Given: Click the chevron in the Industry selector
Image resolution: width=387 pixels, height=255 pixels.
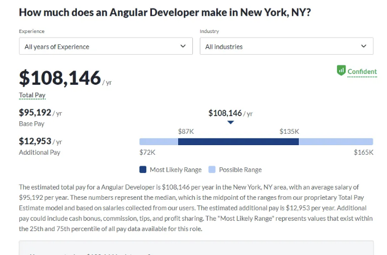Looking at the screenshot, I should click(364, 46).
